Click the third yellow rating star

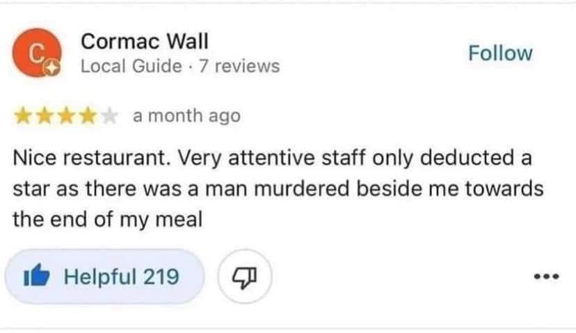[66, 116]
